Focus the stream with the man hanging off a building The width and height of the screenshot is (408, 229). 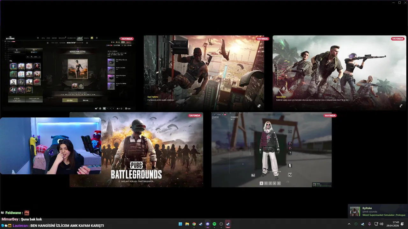click(x=204, y=73)
